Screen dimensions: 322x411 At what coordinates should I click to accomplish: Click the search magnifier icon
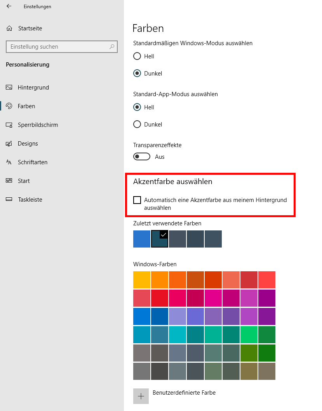[112, 47]
